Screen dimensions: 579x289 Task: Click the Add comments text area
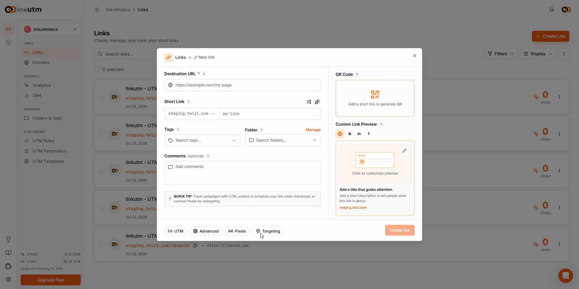click(242, 173)
